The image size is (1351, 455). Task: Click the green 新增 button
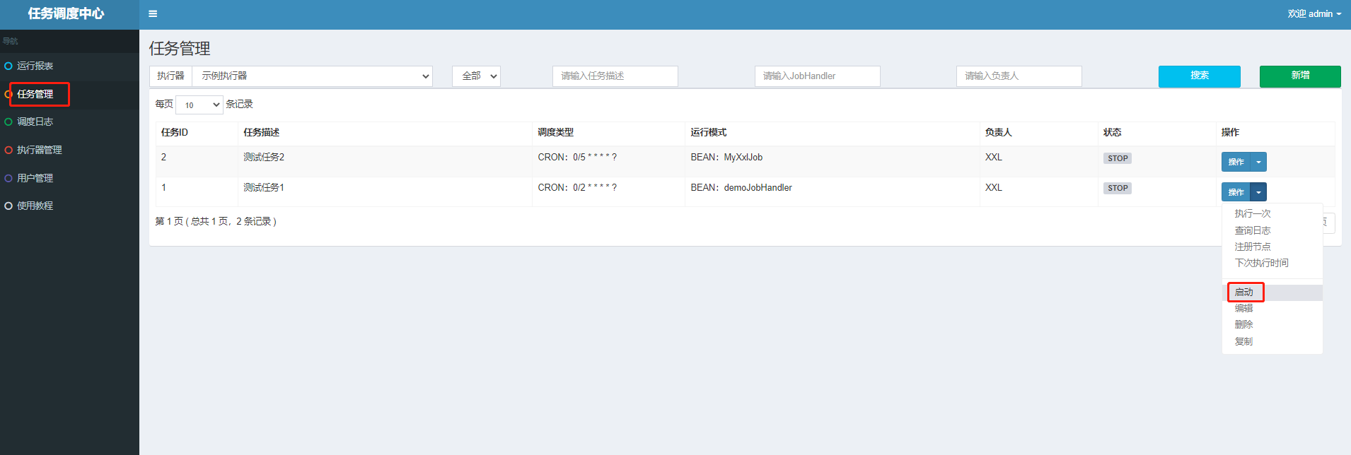[1300, 76]
